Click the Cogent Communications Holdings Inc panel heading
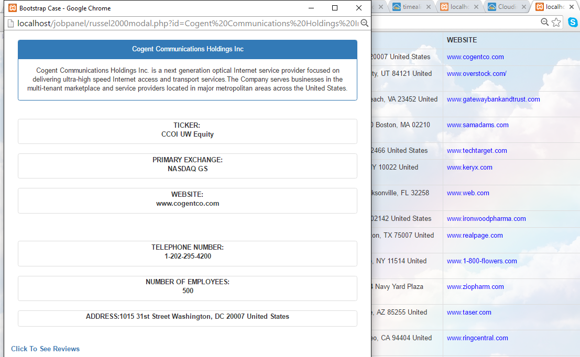 tap(188, 49)
